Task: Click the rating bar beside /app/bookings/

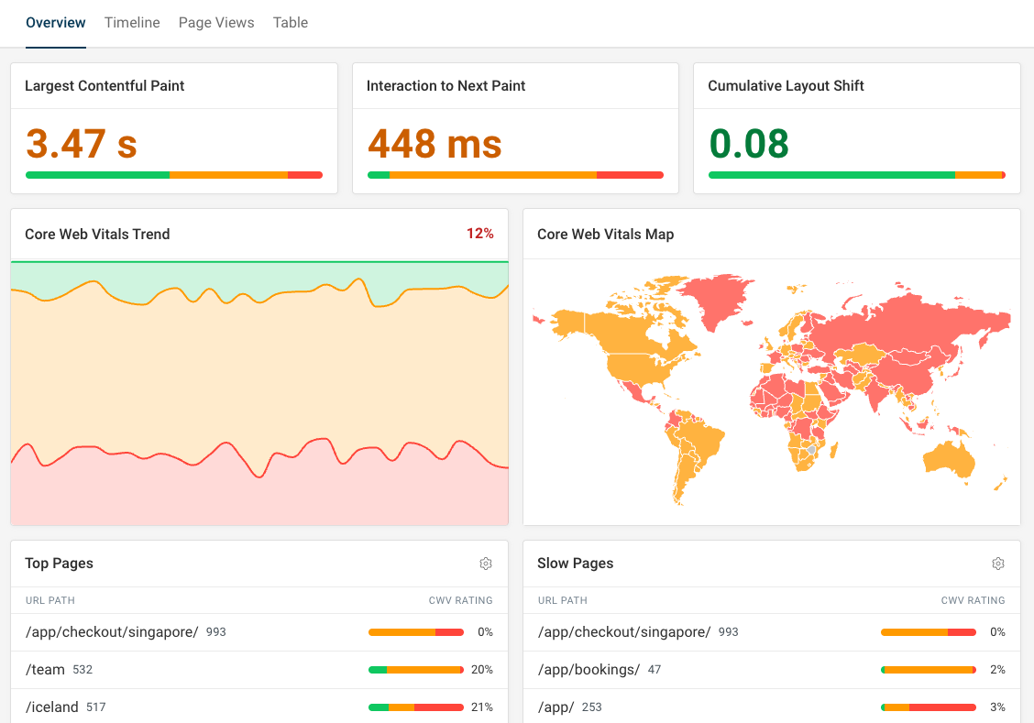Action: 929,669
